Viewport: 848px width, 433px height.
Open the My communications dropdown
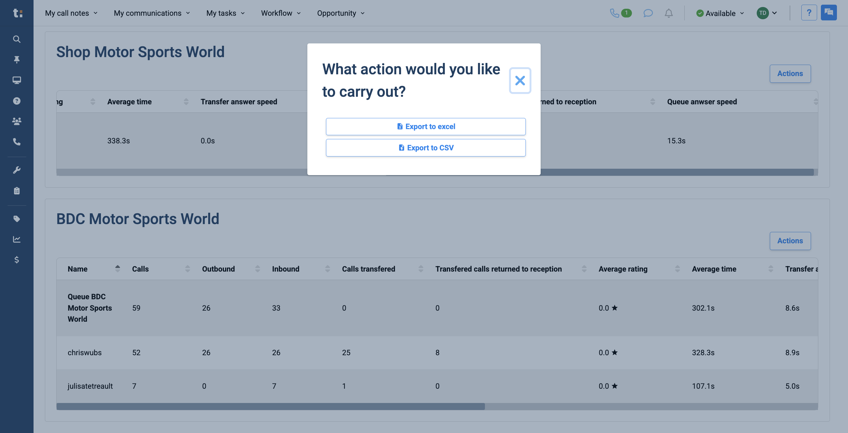point(151,13)
